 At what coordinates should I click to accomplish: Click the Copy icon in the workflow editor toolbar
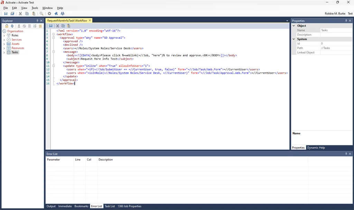click(x=63, y=26)
